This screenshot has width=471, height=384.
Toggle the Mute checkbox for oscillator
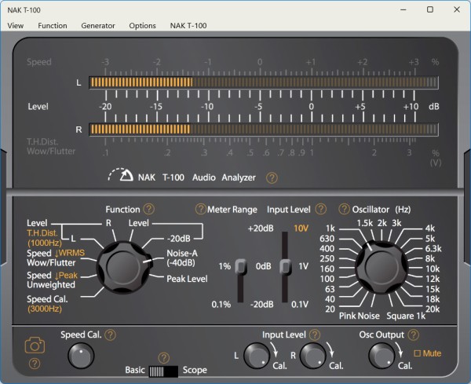(x=418, y=353)
